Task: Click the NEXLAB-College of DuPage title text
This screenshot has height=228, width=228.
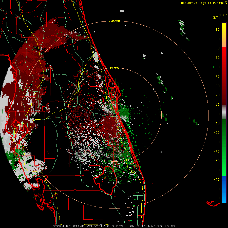Action: [x=204, y=3]
